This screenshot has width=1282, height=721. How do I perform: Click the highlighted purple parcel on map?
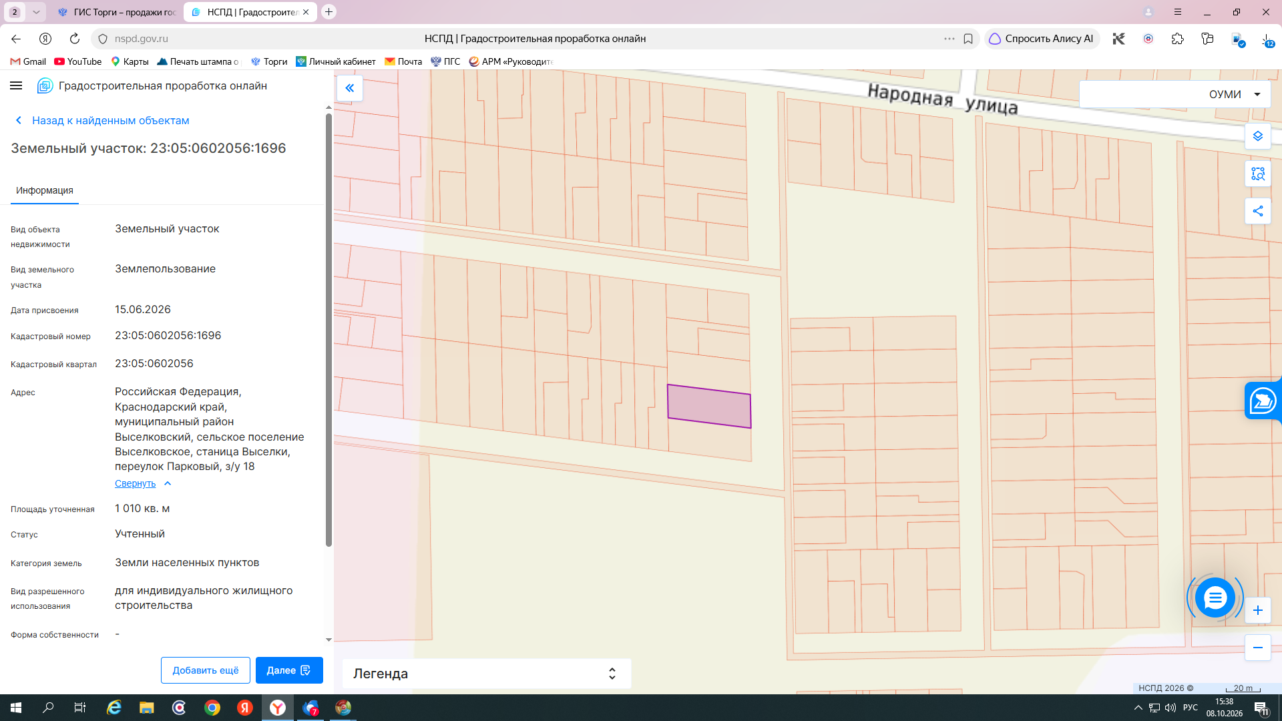709,406
